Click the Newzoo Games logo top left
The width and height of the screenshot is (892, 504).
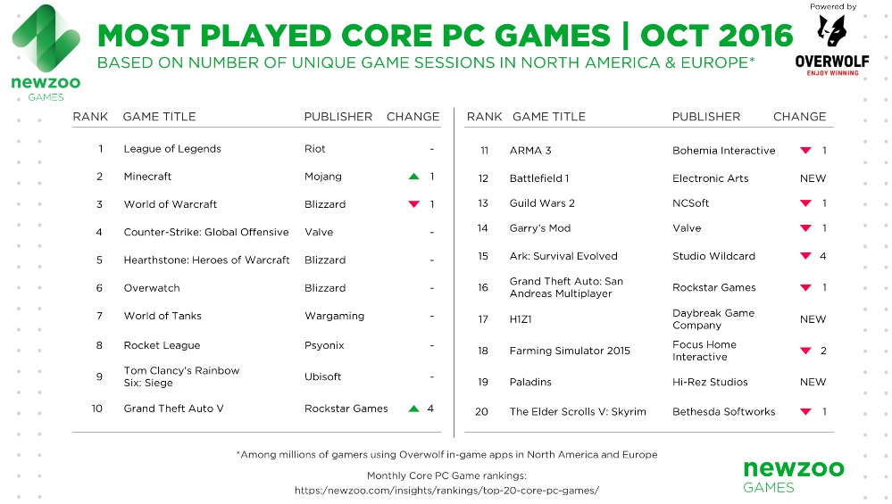46,53
